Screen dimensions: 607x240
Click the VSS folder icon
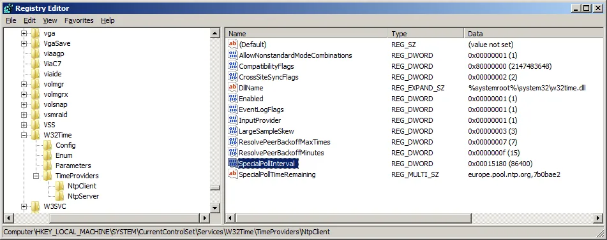click(x=35, y=125)
